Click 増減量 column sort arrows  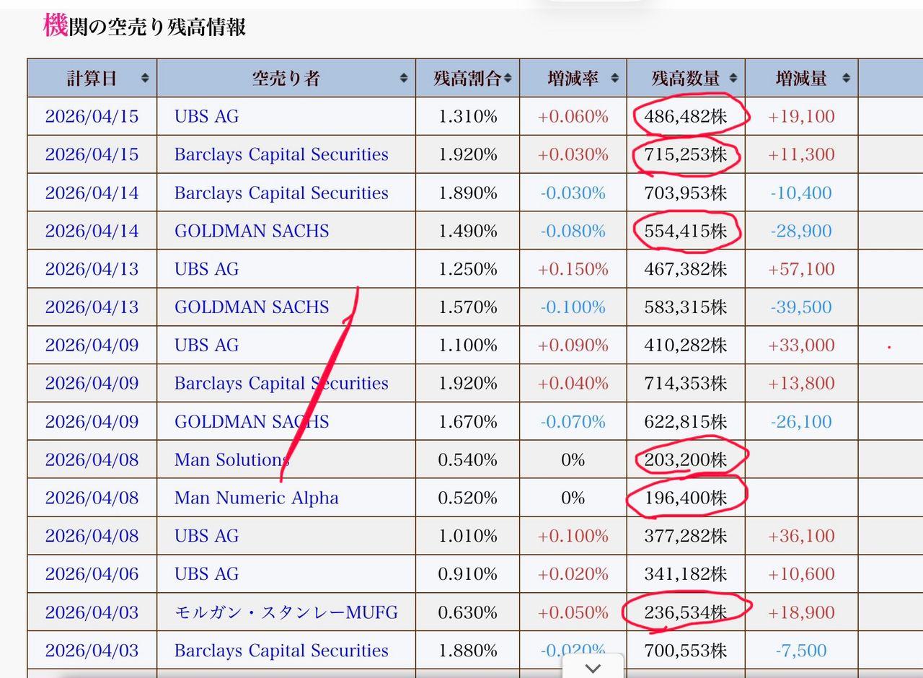846,79
